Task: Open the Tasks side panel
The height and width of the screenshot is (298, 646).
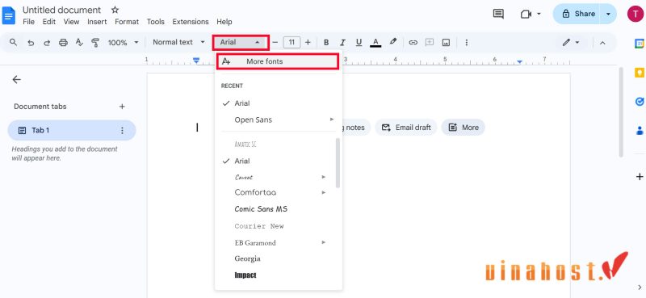Action: (640, 102)
